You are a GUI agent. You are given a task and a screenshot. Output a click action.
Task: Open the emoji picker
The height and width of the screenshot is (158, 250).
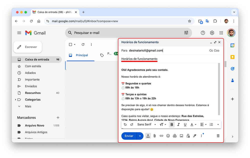click(168, 136)
